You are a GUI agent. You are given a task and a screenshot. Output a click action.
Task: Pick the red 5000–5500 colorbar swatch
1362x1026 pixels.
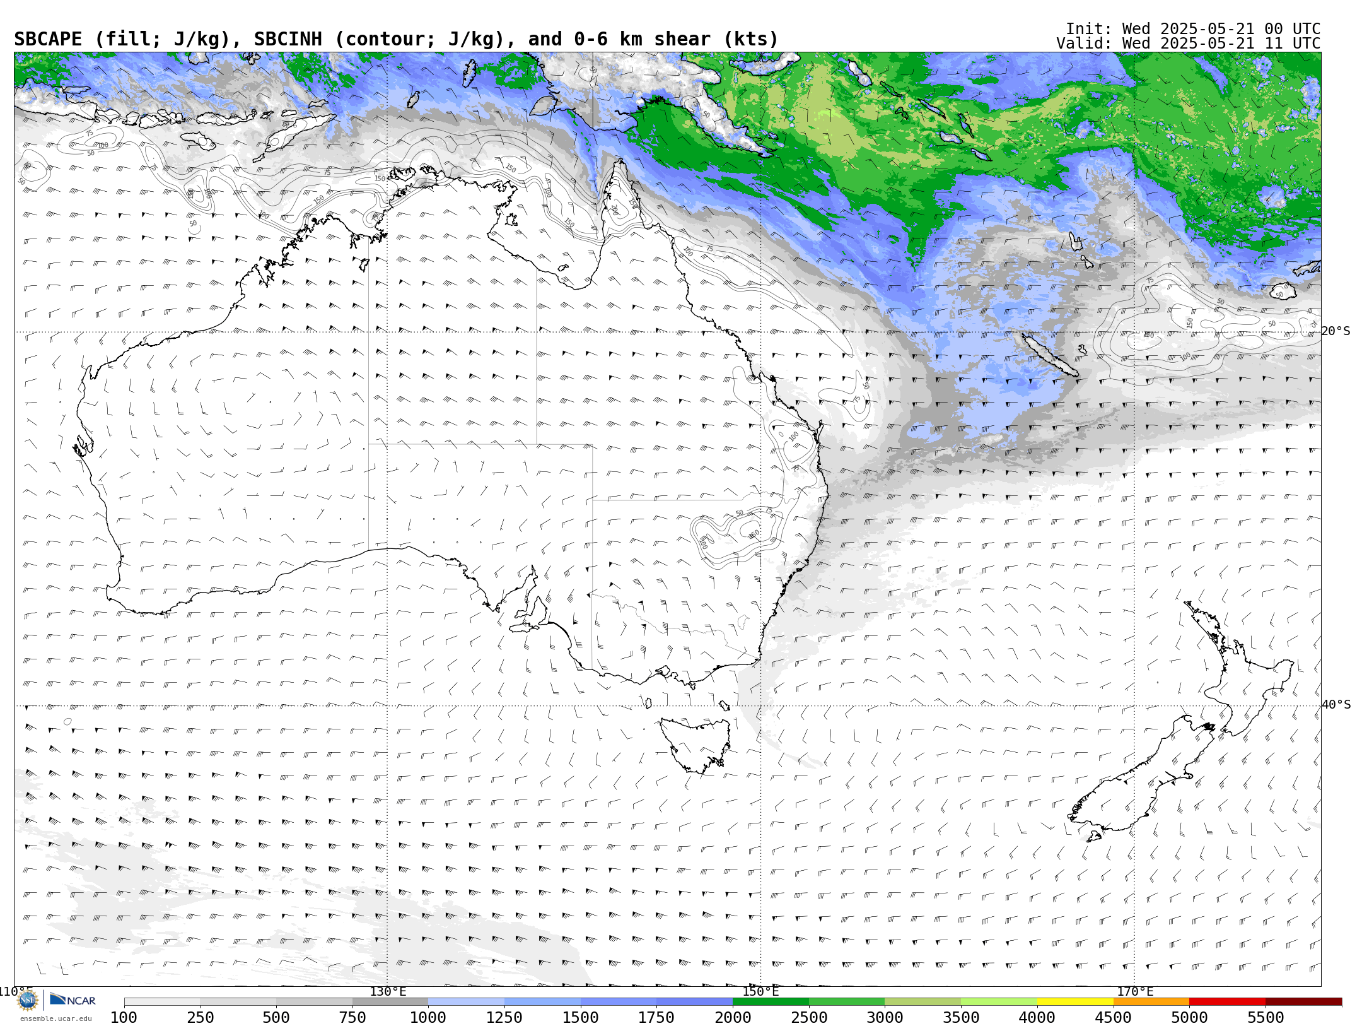(1227, 1002)
